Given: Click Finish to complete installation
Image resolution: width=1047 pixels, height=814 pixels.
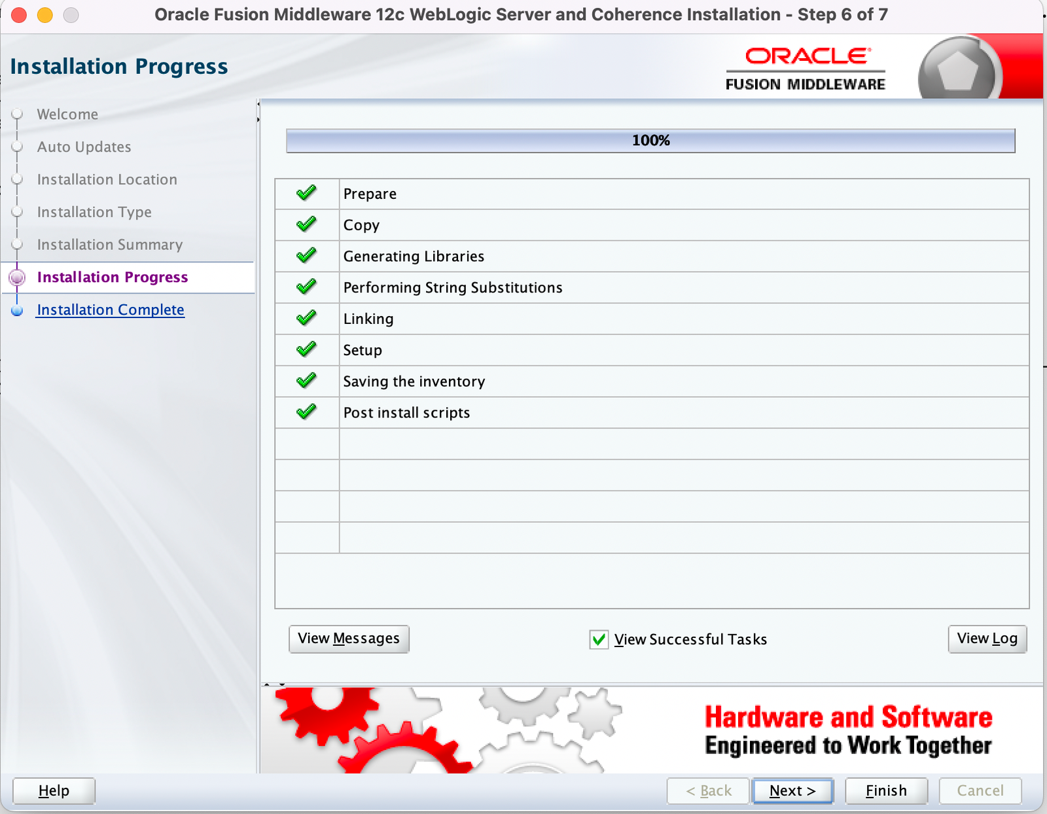Looking at the screenshot, I should pyautogui.click(x=886, y=790).
